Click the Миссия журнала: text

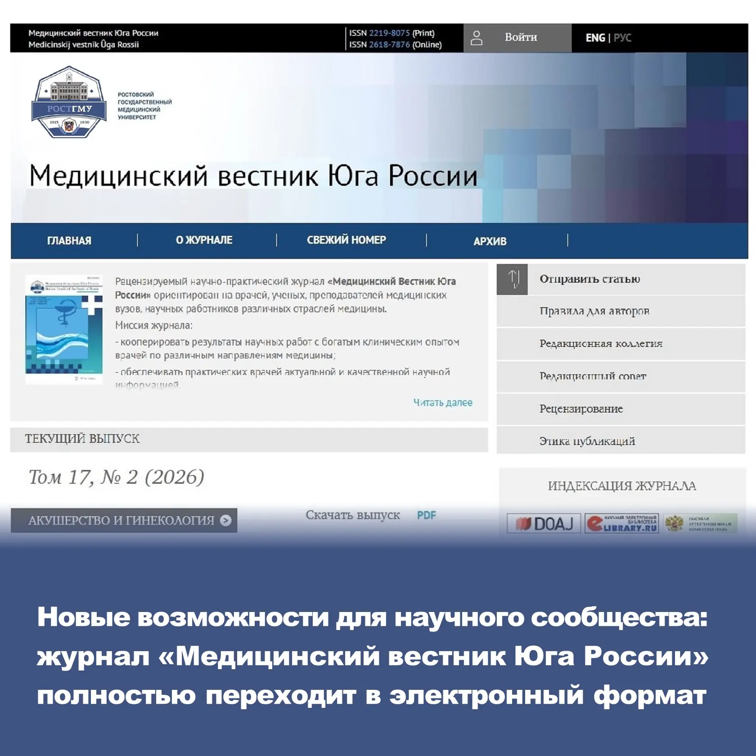click(x=154, y=325)
